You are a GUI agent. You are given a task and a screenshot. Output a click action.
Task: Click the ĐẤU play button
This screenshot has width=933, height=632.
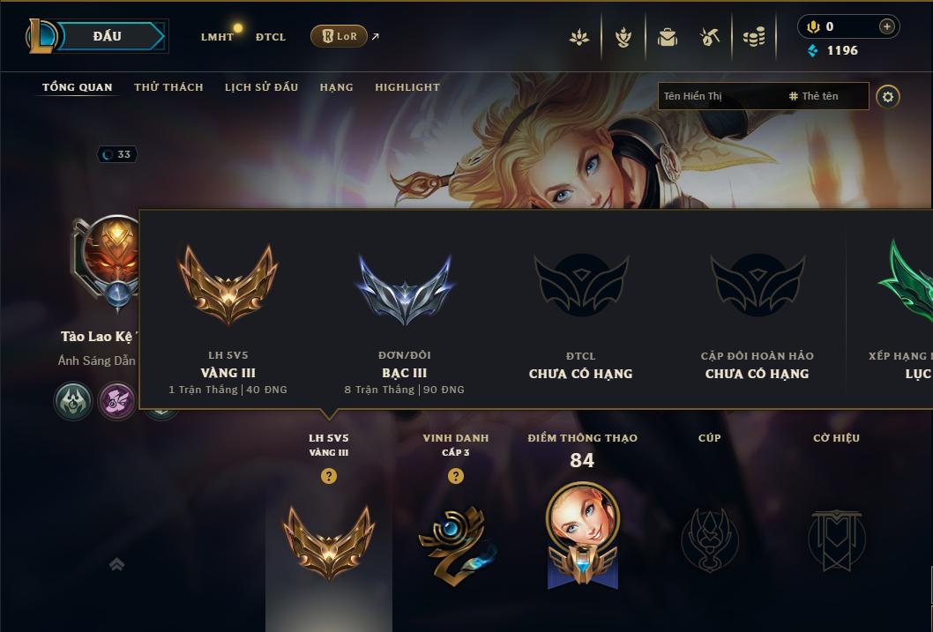coord(107,36)
